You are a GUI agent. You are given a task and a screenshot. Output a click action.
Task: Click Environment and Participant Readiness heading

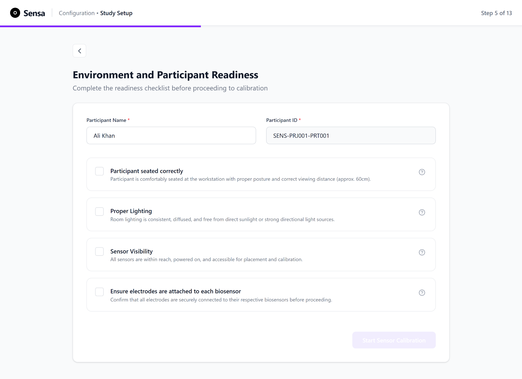pos(165,75)
